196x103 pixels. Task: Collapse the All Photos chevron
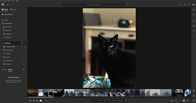(x=25, y=43)
